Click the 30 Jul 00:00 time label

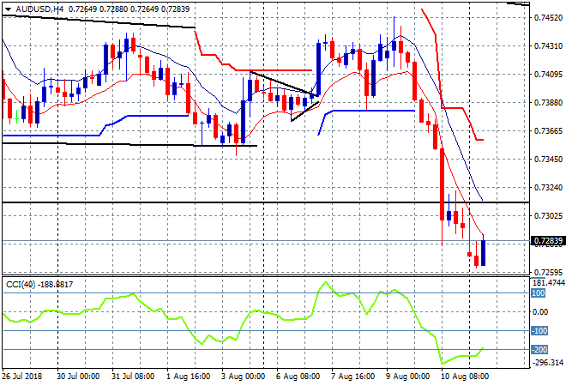point(78,377)
